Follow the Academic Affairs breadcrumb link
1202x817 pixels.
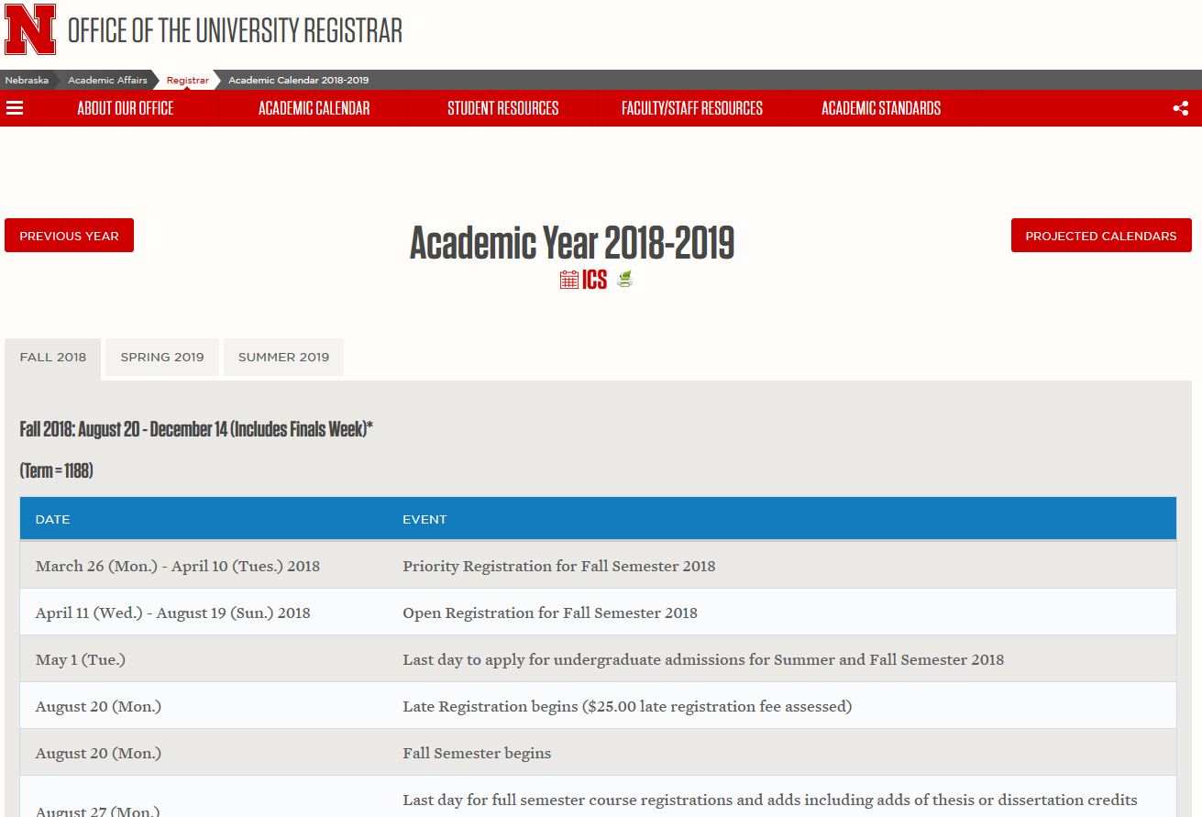coord(107,81)
